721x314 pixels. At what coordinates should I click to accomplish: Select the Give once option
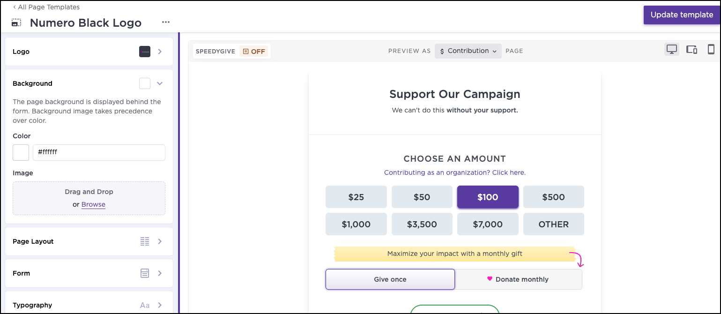point(390,279)
